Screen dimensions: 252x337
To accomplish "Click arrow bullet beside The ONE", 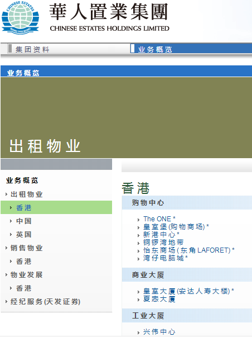I will (139, 220).
